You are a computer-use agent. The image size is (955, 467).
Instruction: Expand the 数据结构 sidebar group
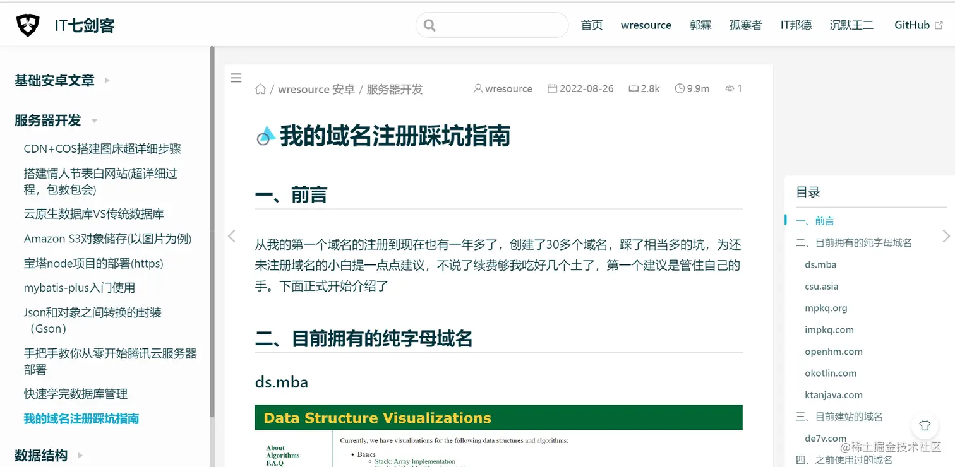pyautogui.click(x=49, y=455)
